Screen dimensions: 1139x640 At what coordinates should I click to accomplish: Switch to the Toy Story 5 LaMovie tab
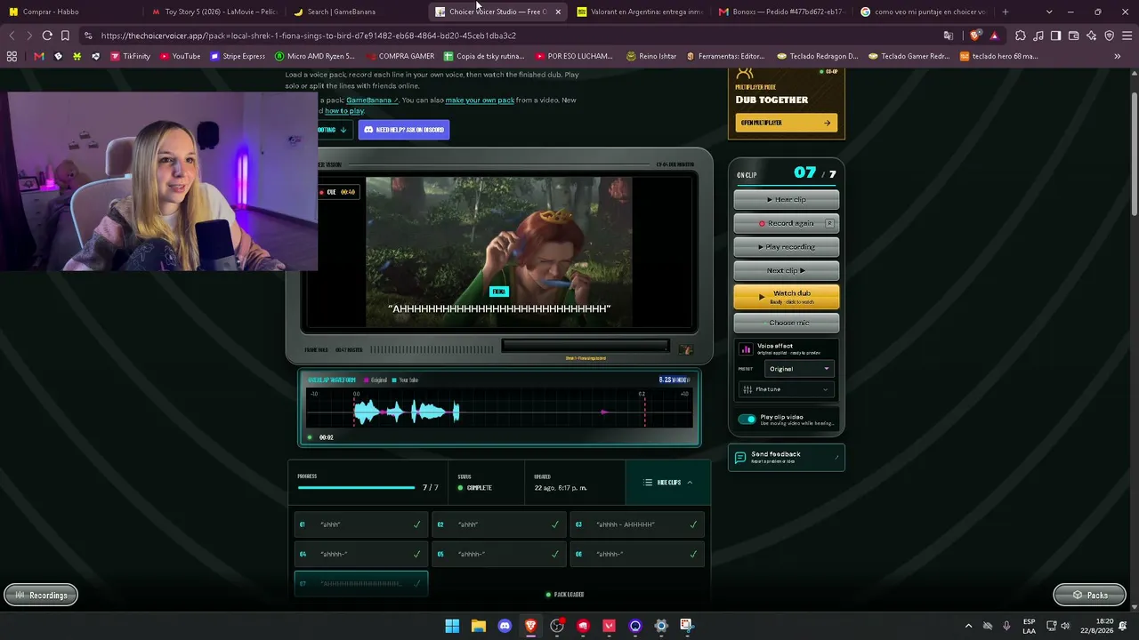(214, 12)
